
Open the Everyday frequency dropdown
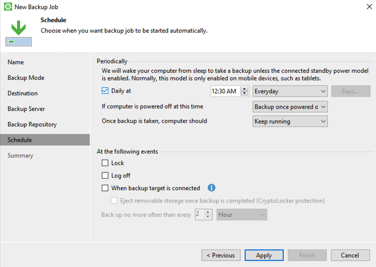tap(290, 91)
